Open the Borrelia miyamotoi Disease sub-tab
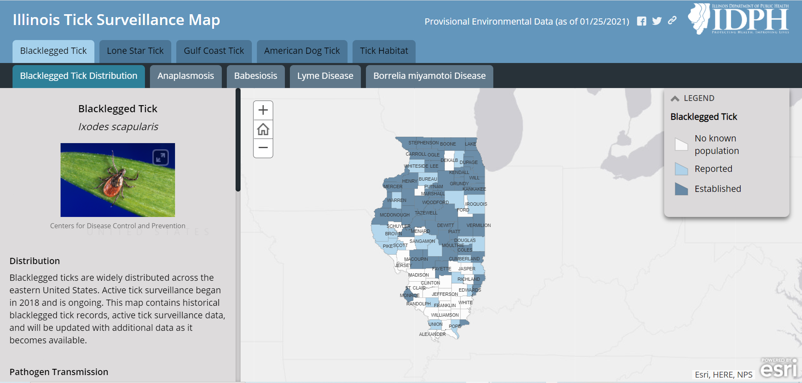 pyautogui.click(x=429, y=76)
